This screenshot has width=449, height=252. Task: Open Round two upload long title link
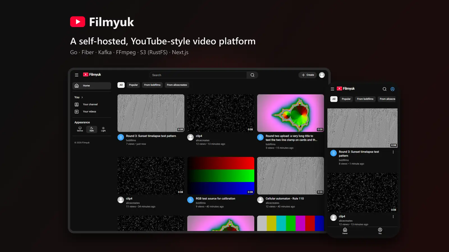click(291, 138)
